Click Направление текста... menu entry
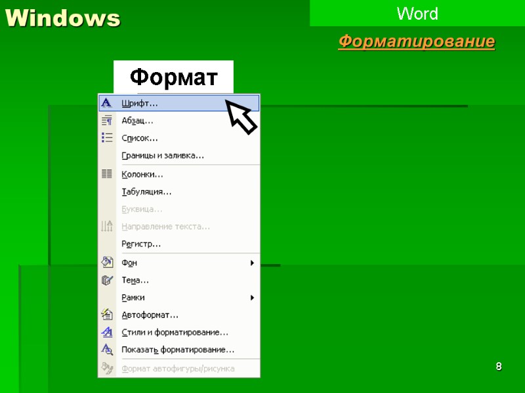 point(178,227)
